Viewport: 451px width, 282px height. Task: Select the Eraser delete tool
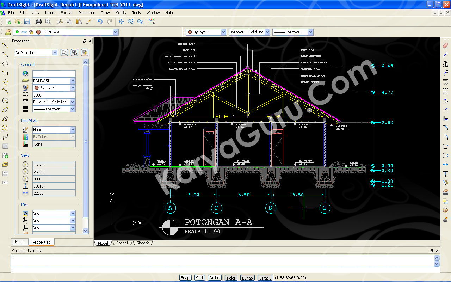pos(445,45)
